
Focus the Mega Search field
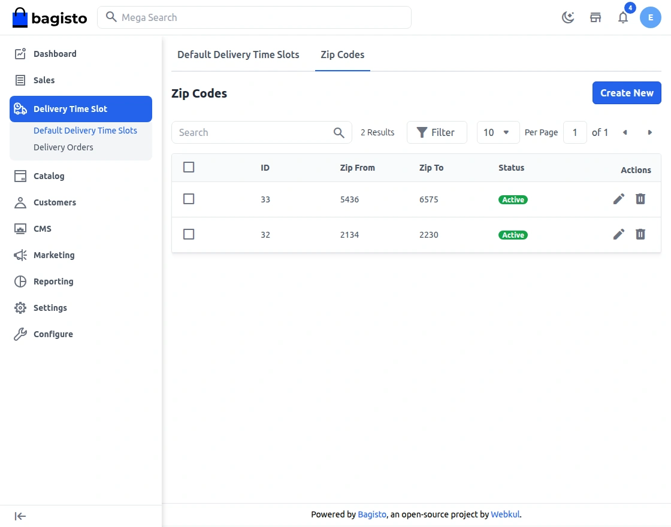264,17
